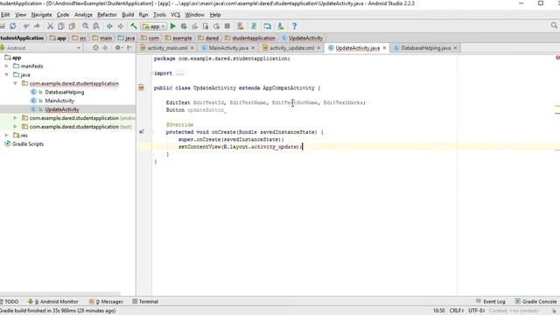Switch to the DatabaseHelping.java tab
This screenshot has height=315, width=560.
(x=426, y=48)
